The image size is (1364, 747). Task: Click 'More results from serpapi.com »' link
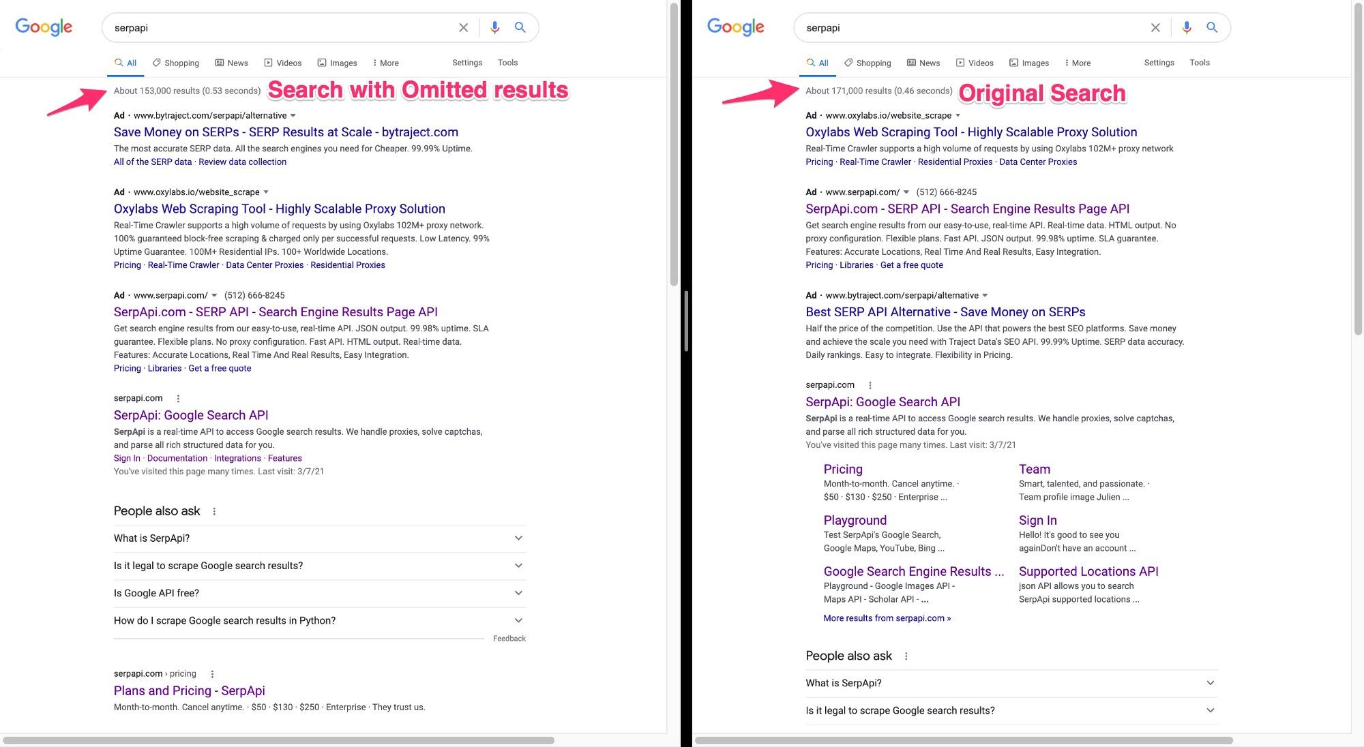(887, 618)
